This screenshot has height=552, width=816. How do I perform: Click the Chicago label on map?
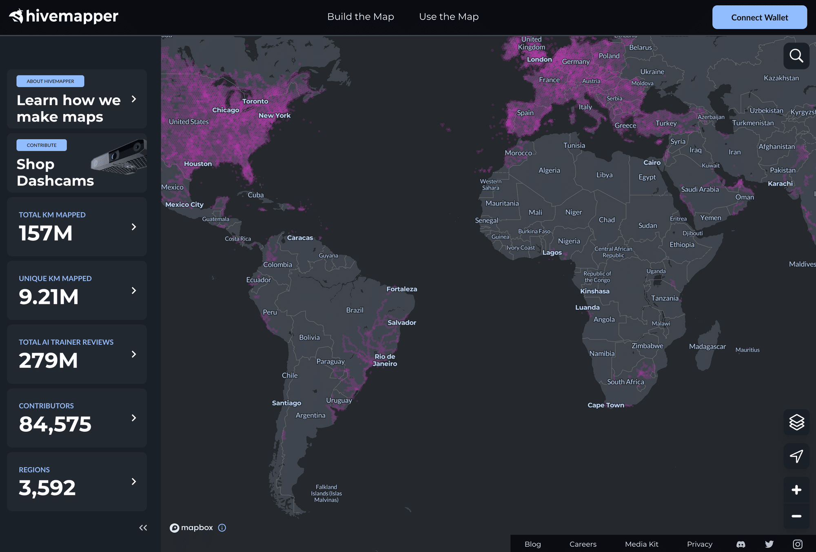(226, 110)
